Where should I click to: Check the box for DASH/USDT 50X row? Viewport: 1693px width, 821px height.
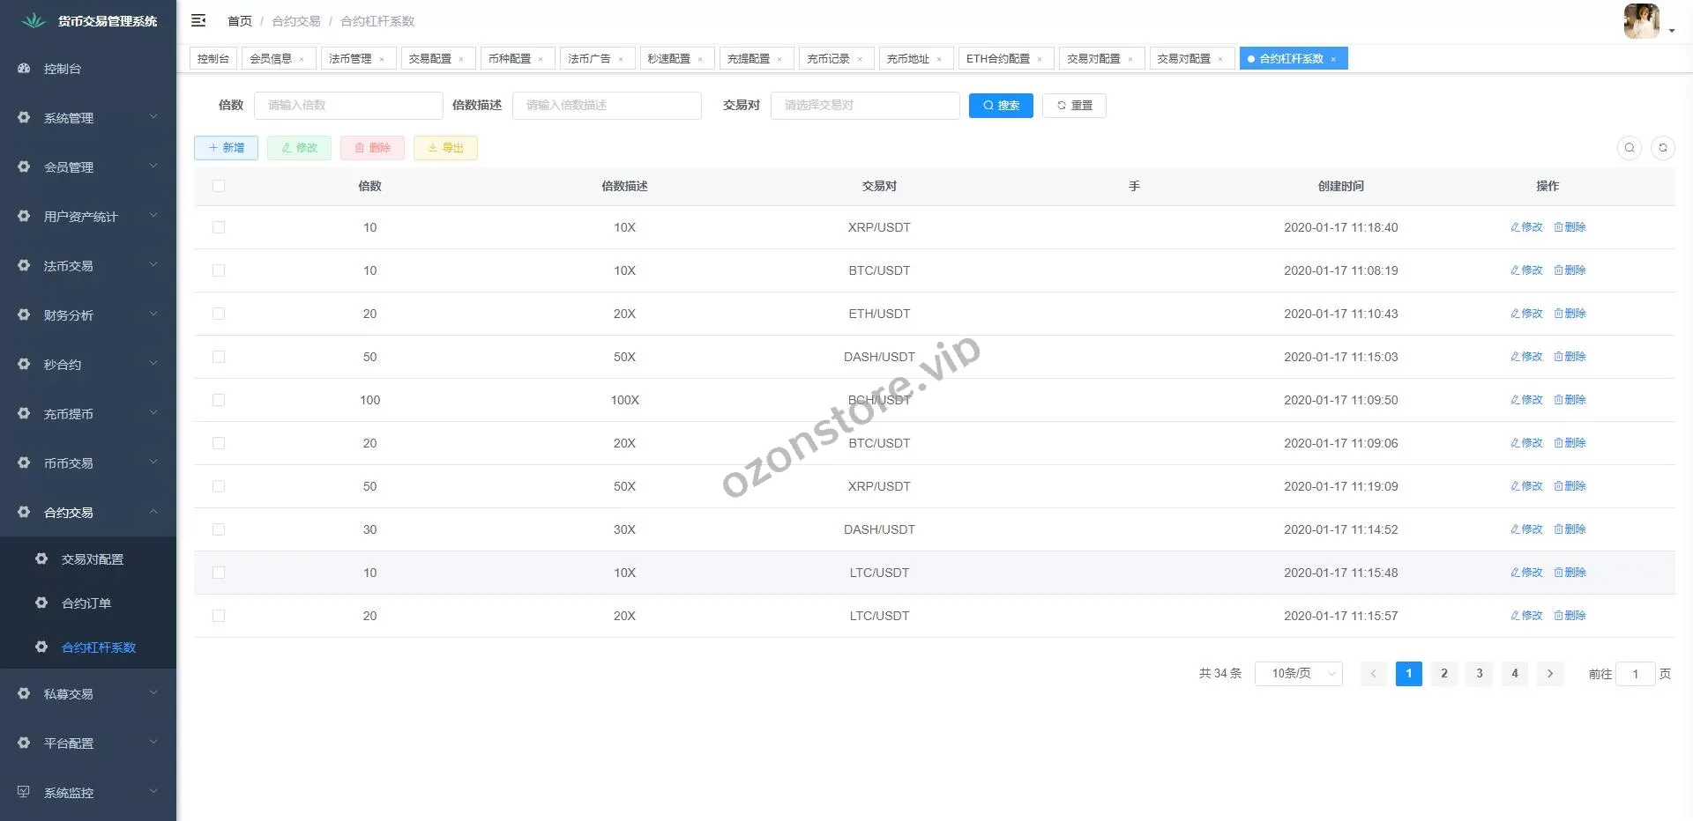point(219,357)
